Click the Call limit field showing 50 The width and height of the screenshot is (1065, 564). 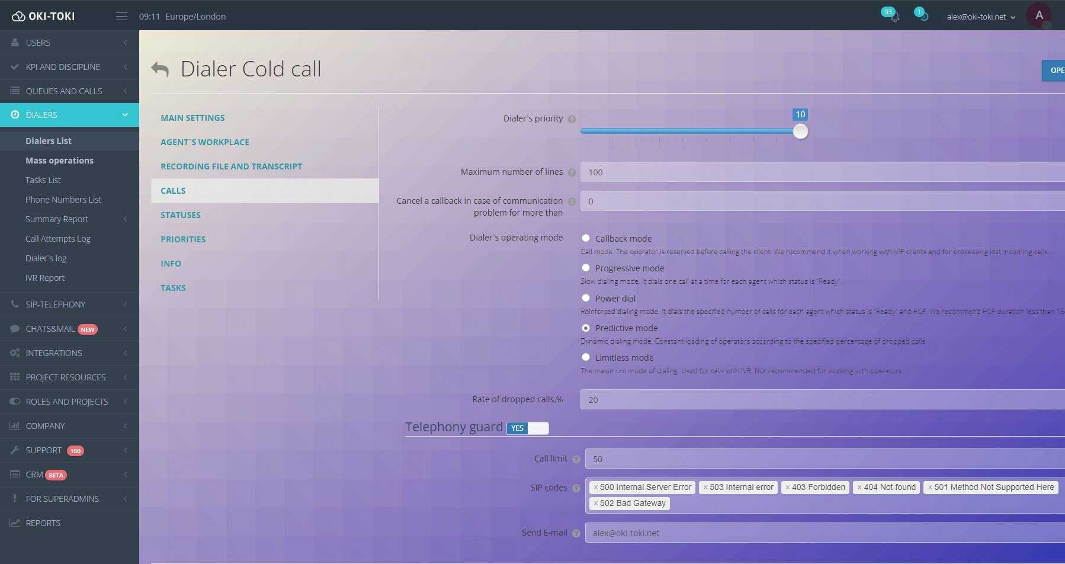[825, 459]
